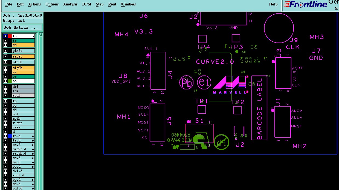Click the green color swatch of 'bo' layer
The height and width of the screenshot is (190, 339).
[x=10, y=81]
